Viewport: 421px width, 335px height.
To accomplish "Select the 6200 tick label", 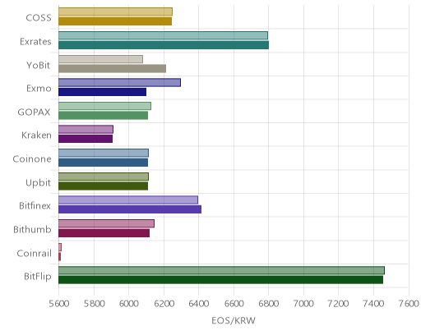I will (164, 304).
